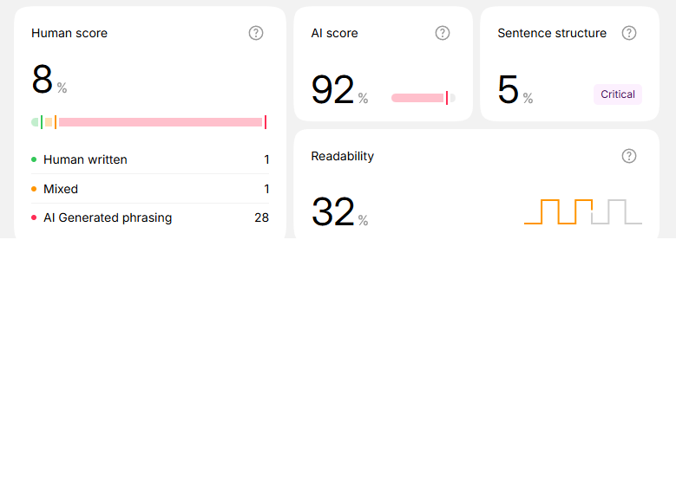This screenshot has width=676, height=480.
Task: Click the Sentence structure question mark icon
Action: tap(629, 33)
